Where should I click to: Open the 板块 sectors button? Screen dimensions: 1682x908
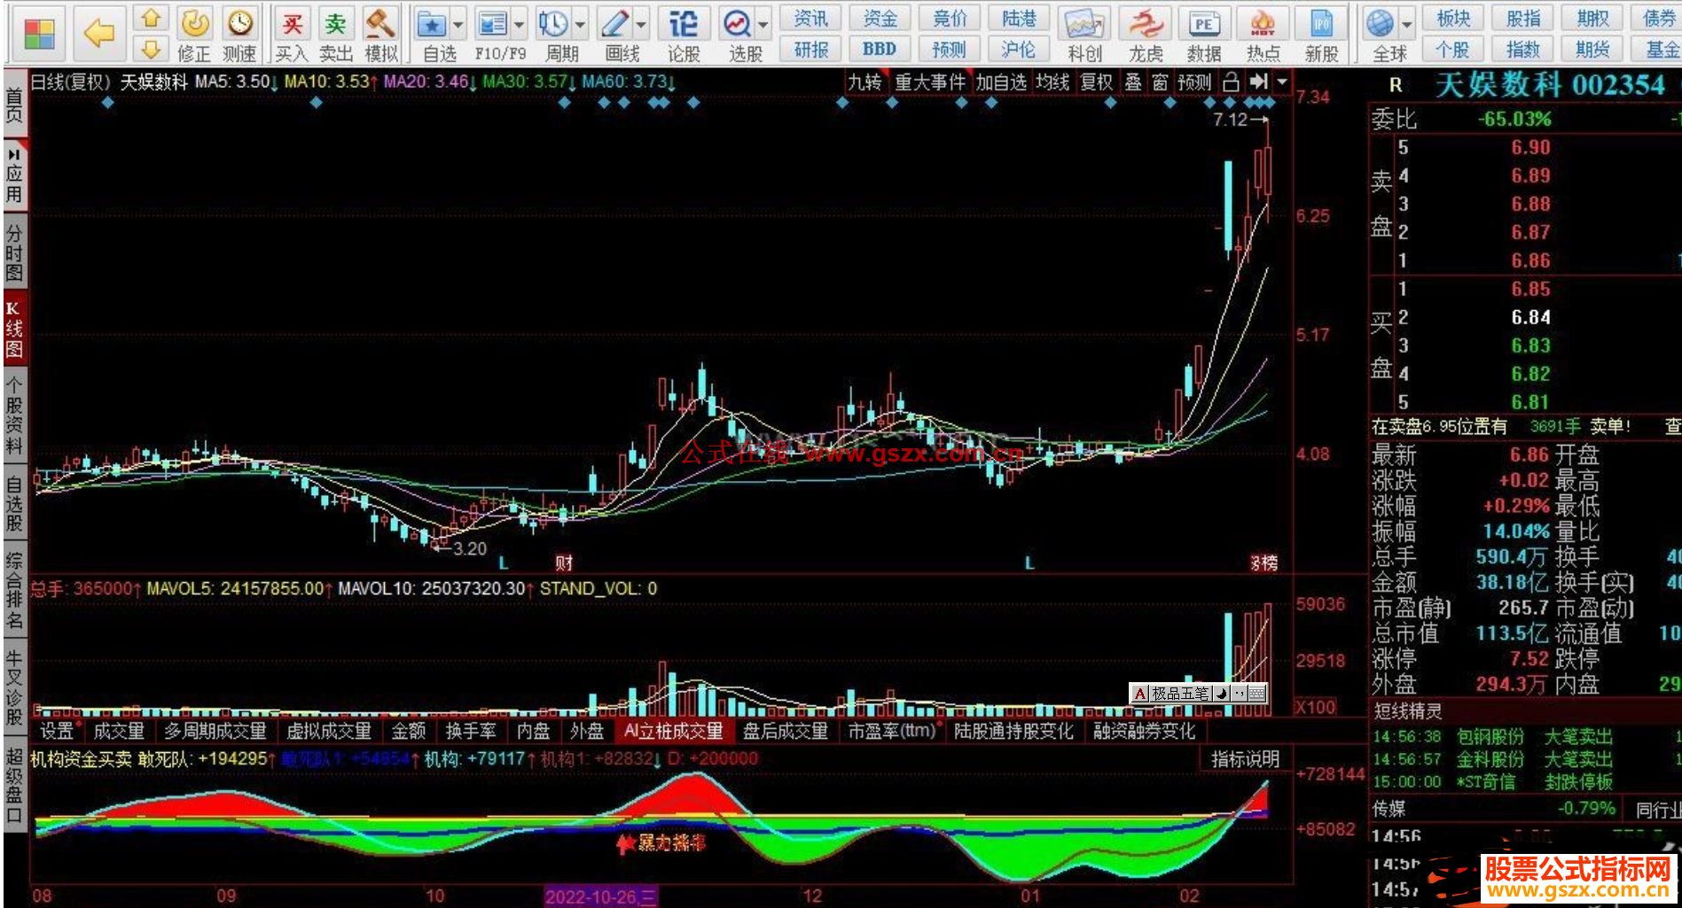pos(1454,19)
